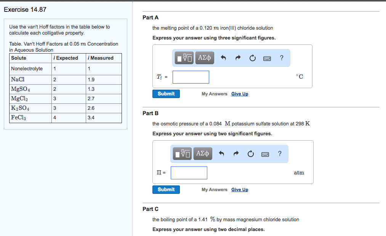Viewport: 386px width, 236px height.
Task: Open the on-screen keyboard in Part A
Action: (x=267, y=58)
